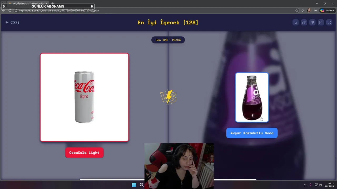Enter fullscreen mode with the expand icon

click(x=329, y=23)
